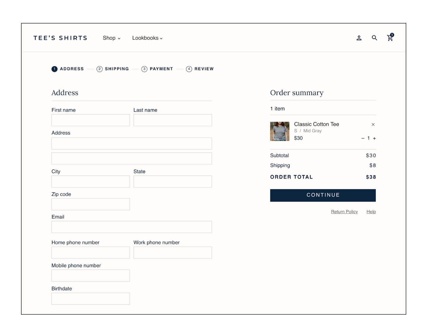Open the Help link

tap(371, 212)
